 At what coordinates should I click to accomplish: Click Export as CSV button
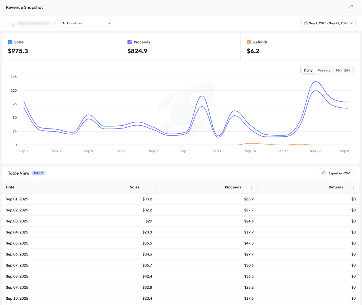coord(336,173)
